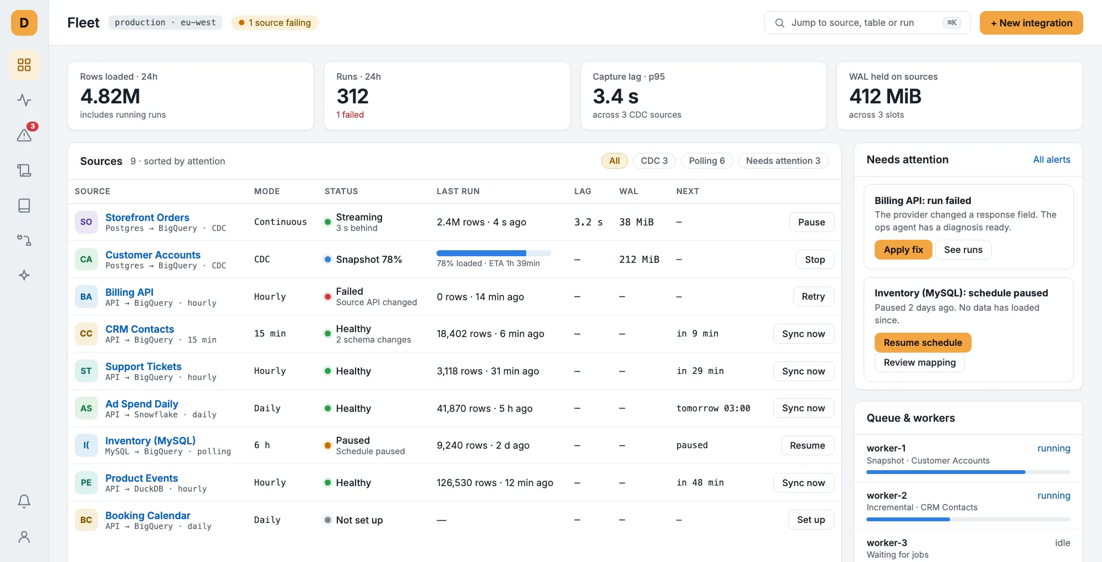Viewport: 1102px width, 562px height.
Task: Click the SO avatar for Storefront Orders
Action: 86,222
